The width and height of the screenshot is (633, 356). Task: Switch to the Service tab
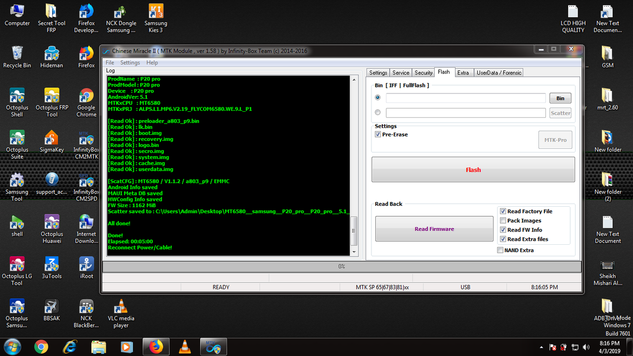click(401, 73)
